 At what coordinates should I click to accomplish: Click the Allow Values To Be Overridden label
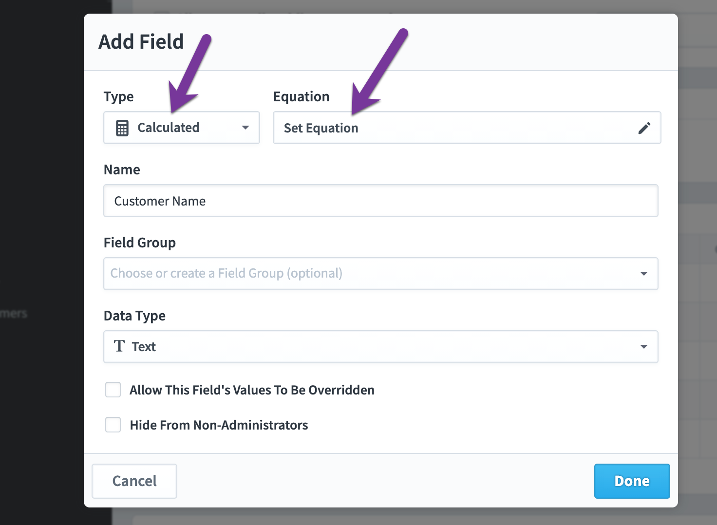coord(252,390)
